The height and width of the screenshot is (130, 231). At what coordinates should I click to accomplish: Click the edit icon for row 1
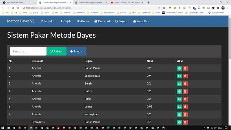(179, 68)
